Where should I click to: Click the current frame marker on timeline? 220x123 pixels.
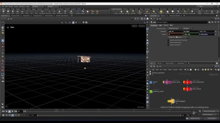click(x=56, y=110)
